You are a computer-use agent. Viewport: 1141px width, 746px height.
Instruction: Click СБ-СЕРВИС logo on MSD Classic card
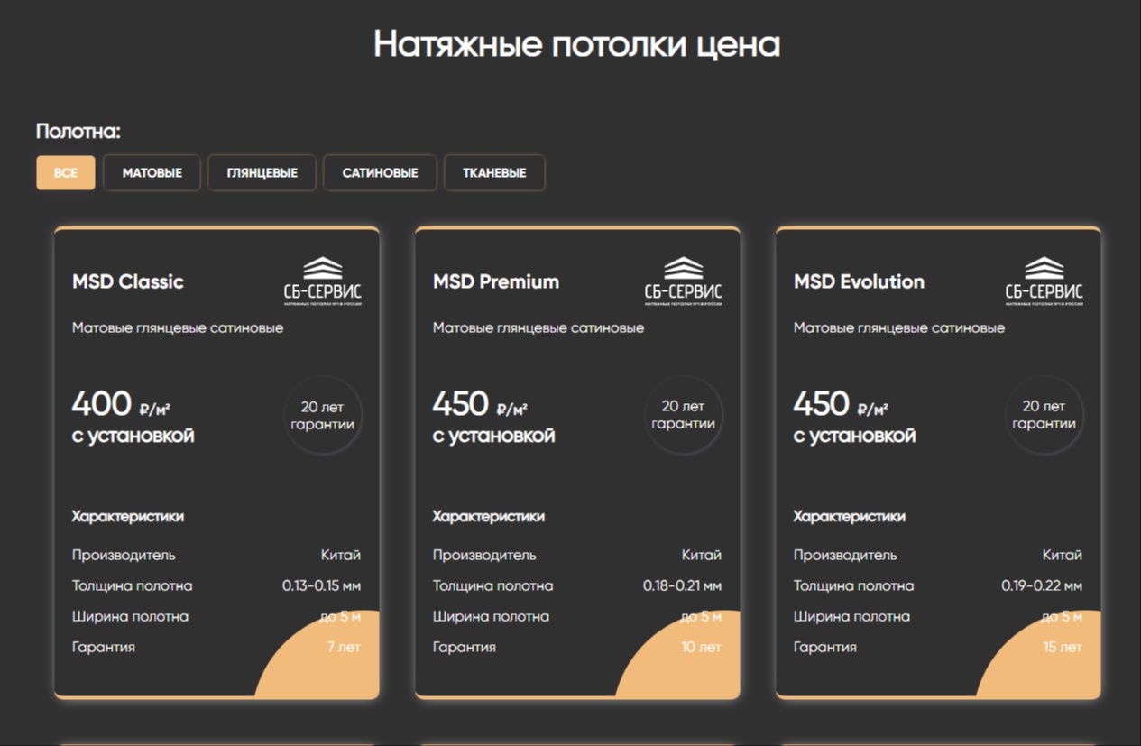point(323,281)
